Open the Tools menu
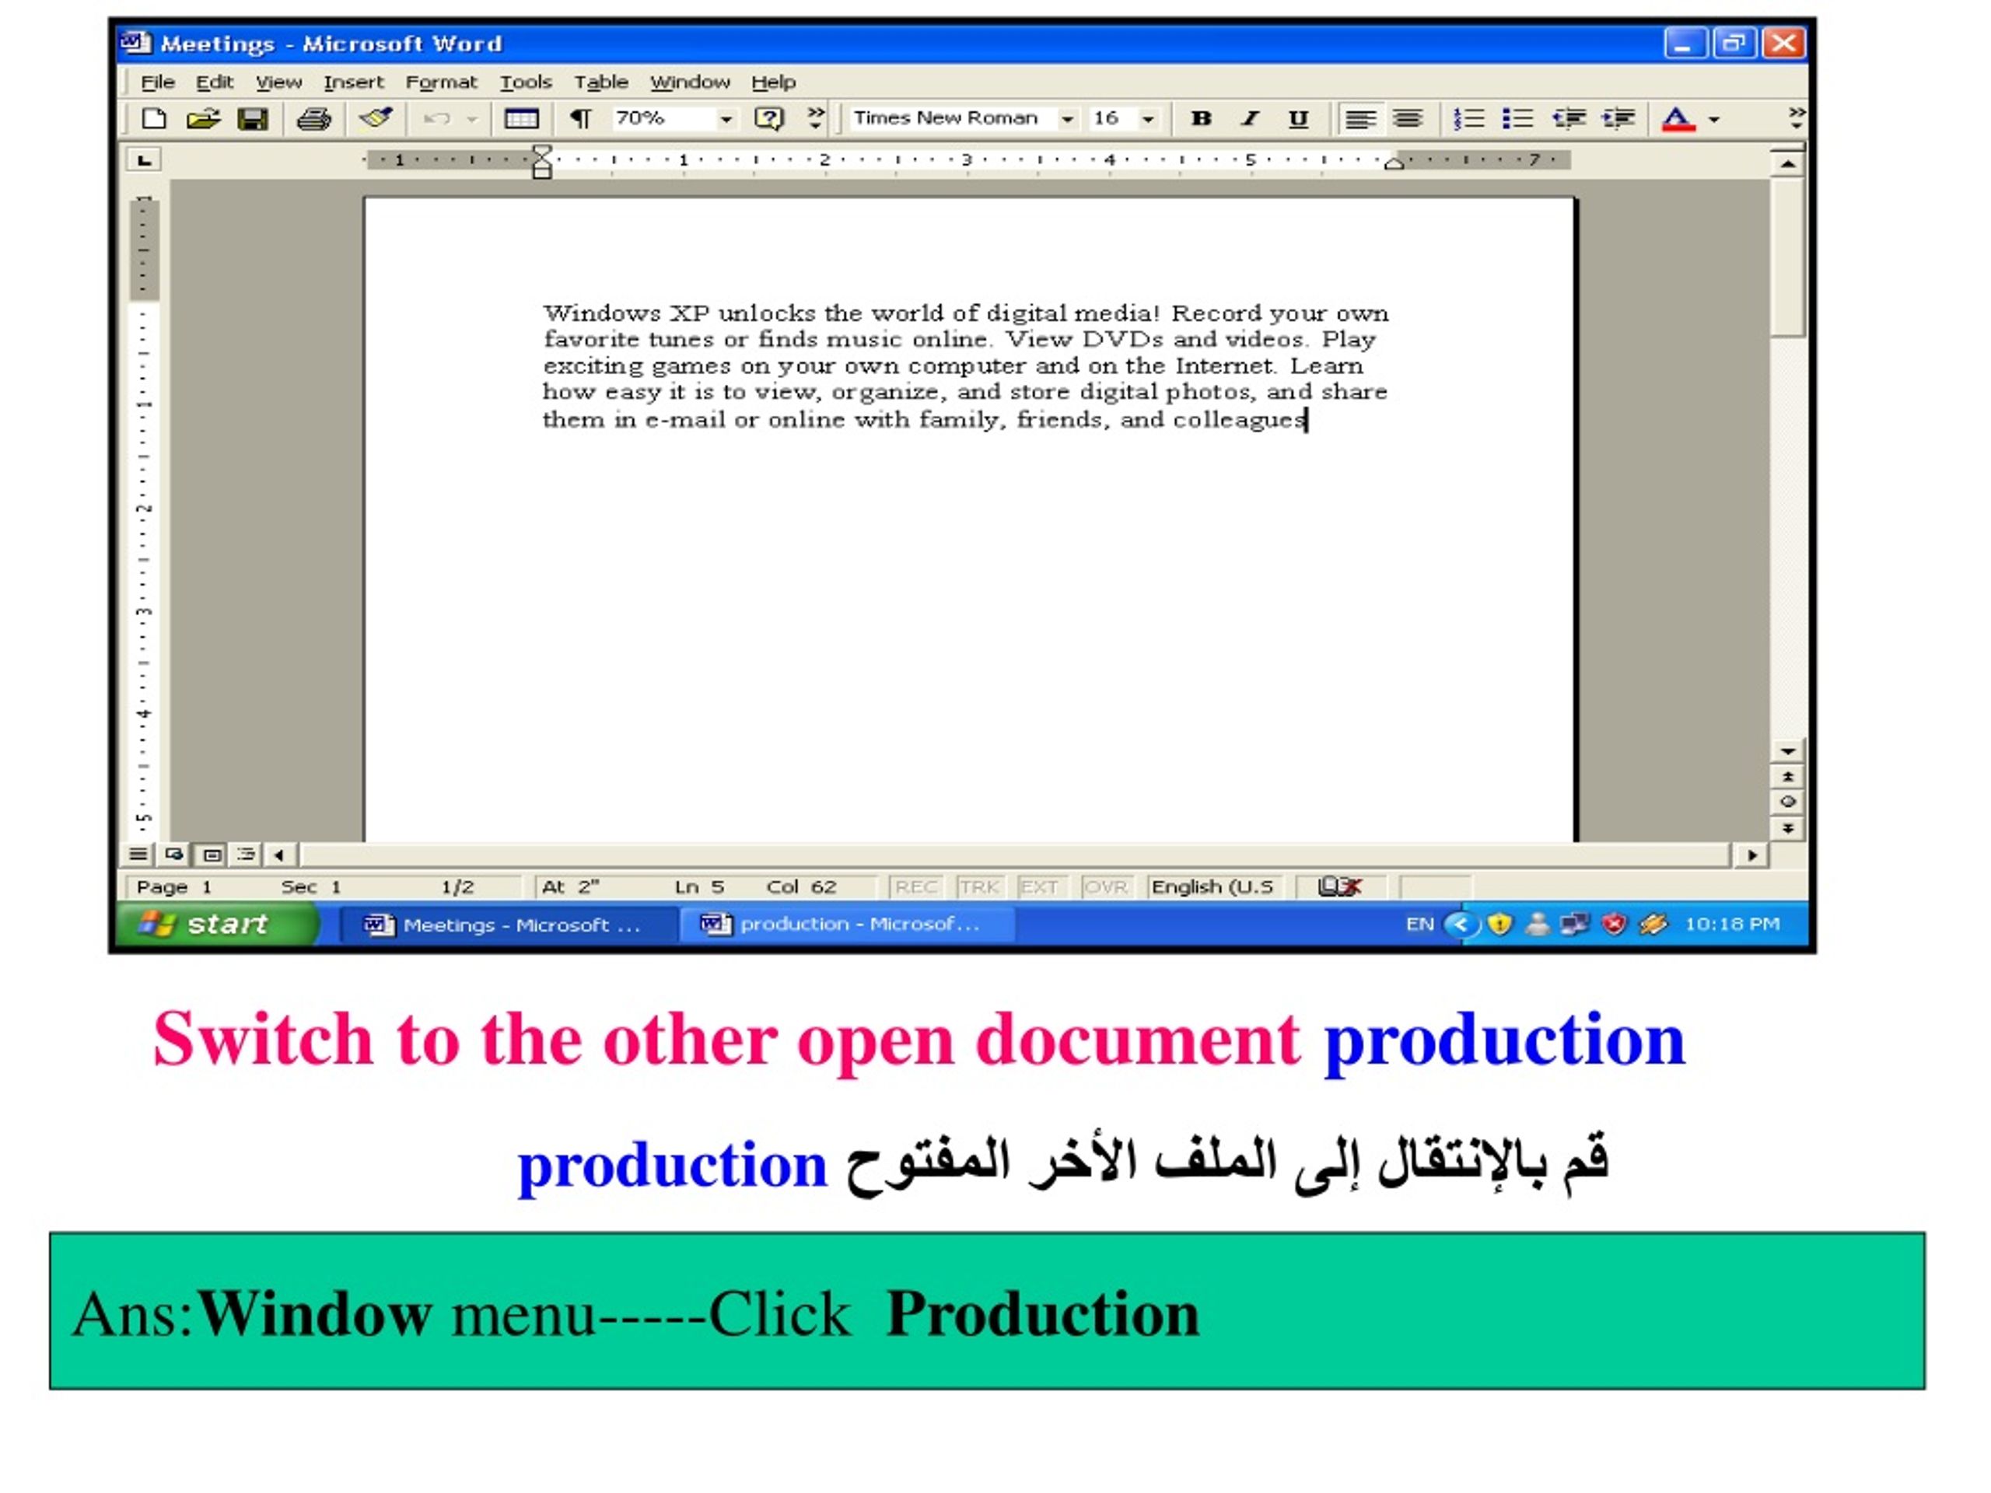This screenshot has height=1493, width=1991. (526, 82)
